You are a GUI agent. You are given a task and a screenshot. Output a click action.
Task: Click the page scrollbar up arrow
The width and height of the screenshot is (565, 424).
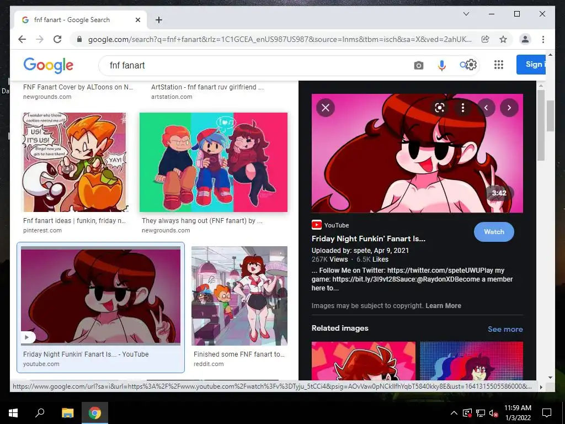pos(550,55)
